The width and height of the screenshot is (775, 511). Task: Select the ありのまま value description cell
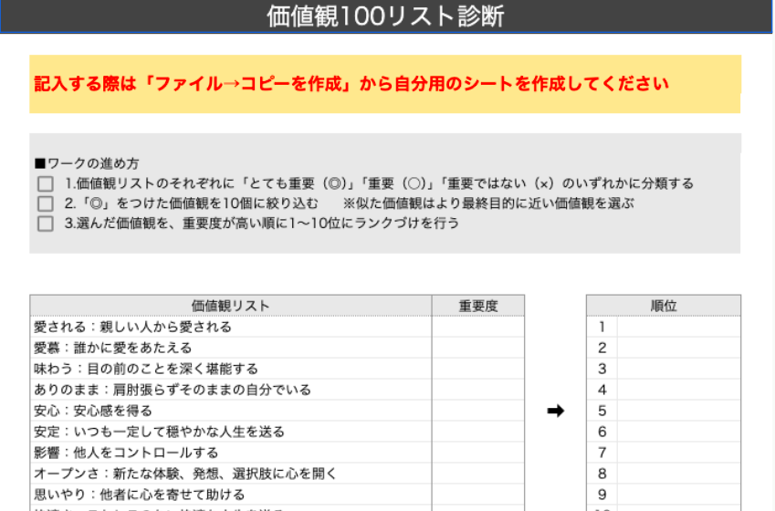click(230, 390)
